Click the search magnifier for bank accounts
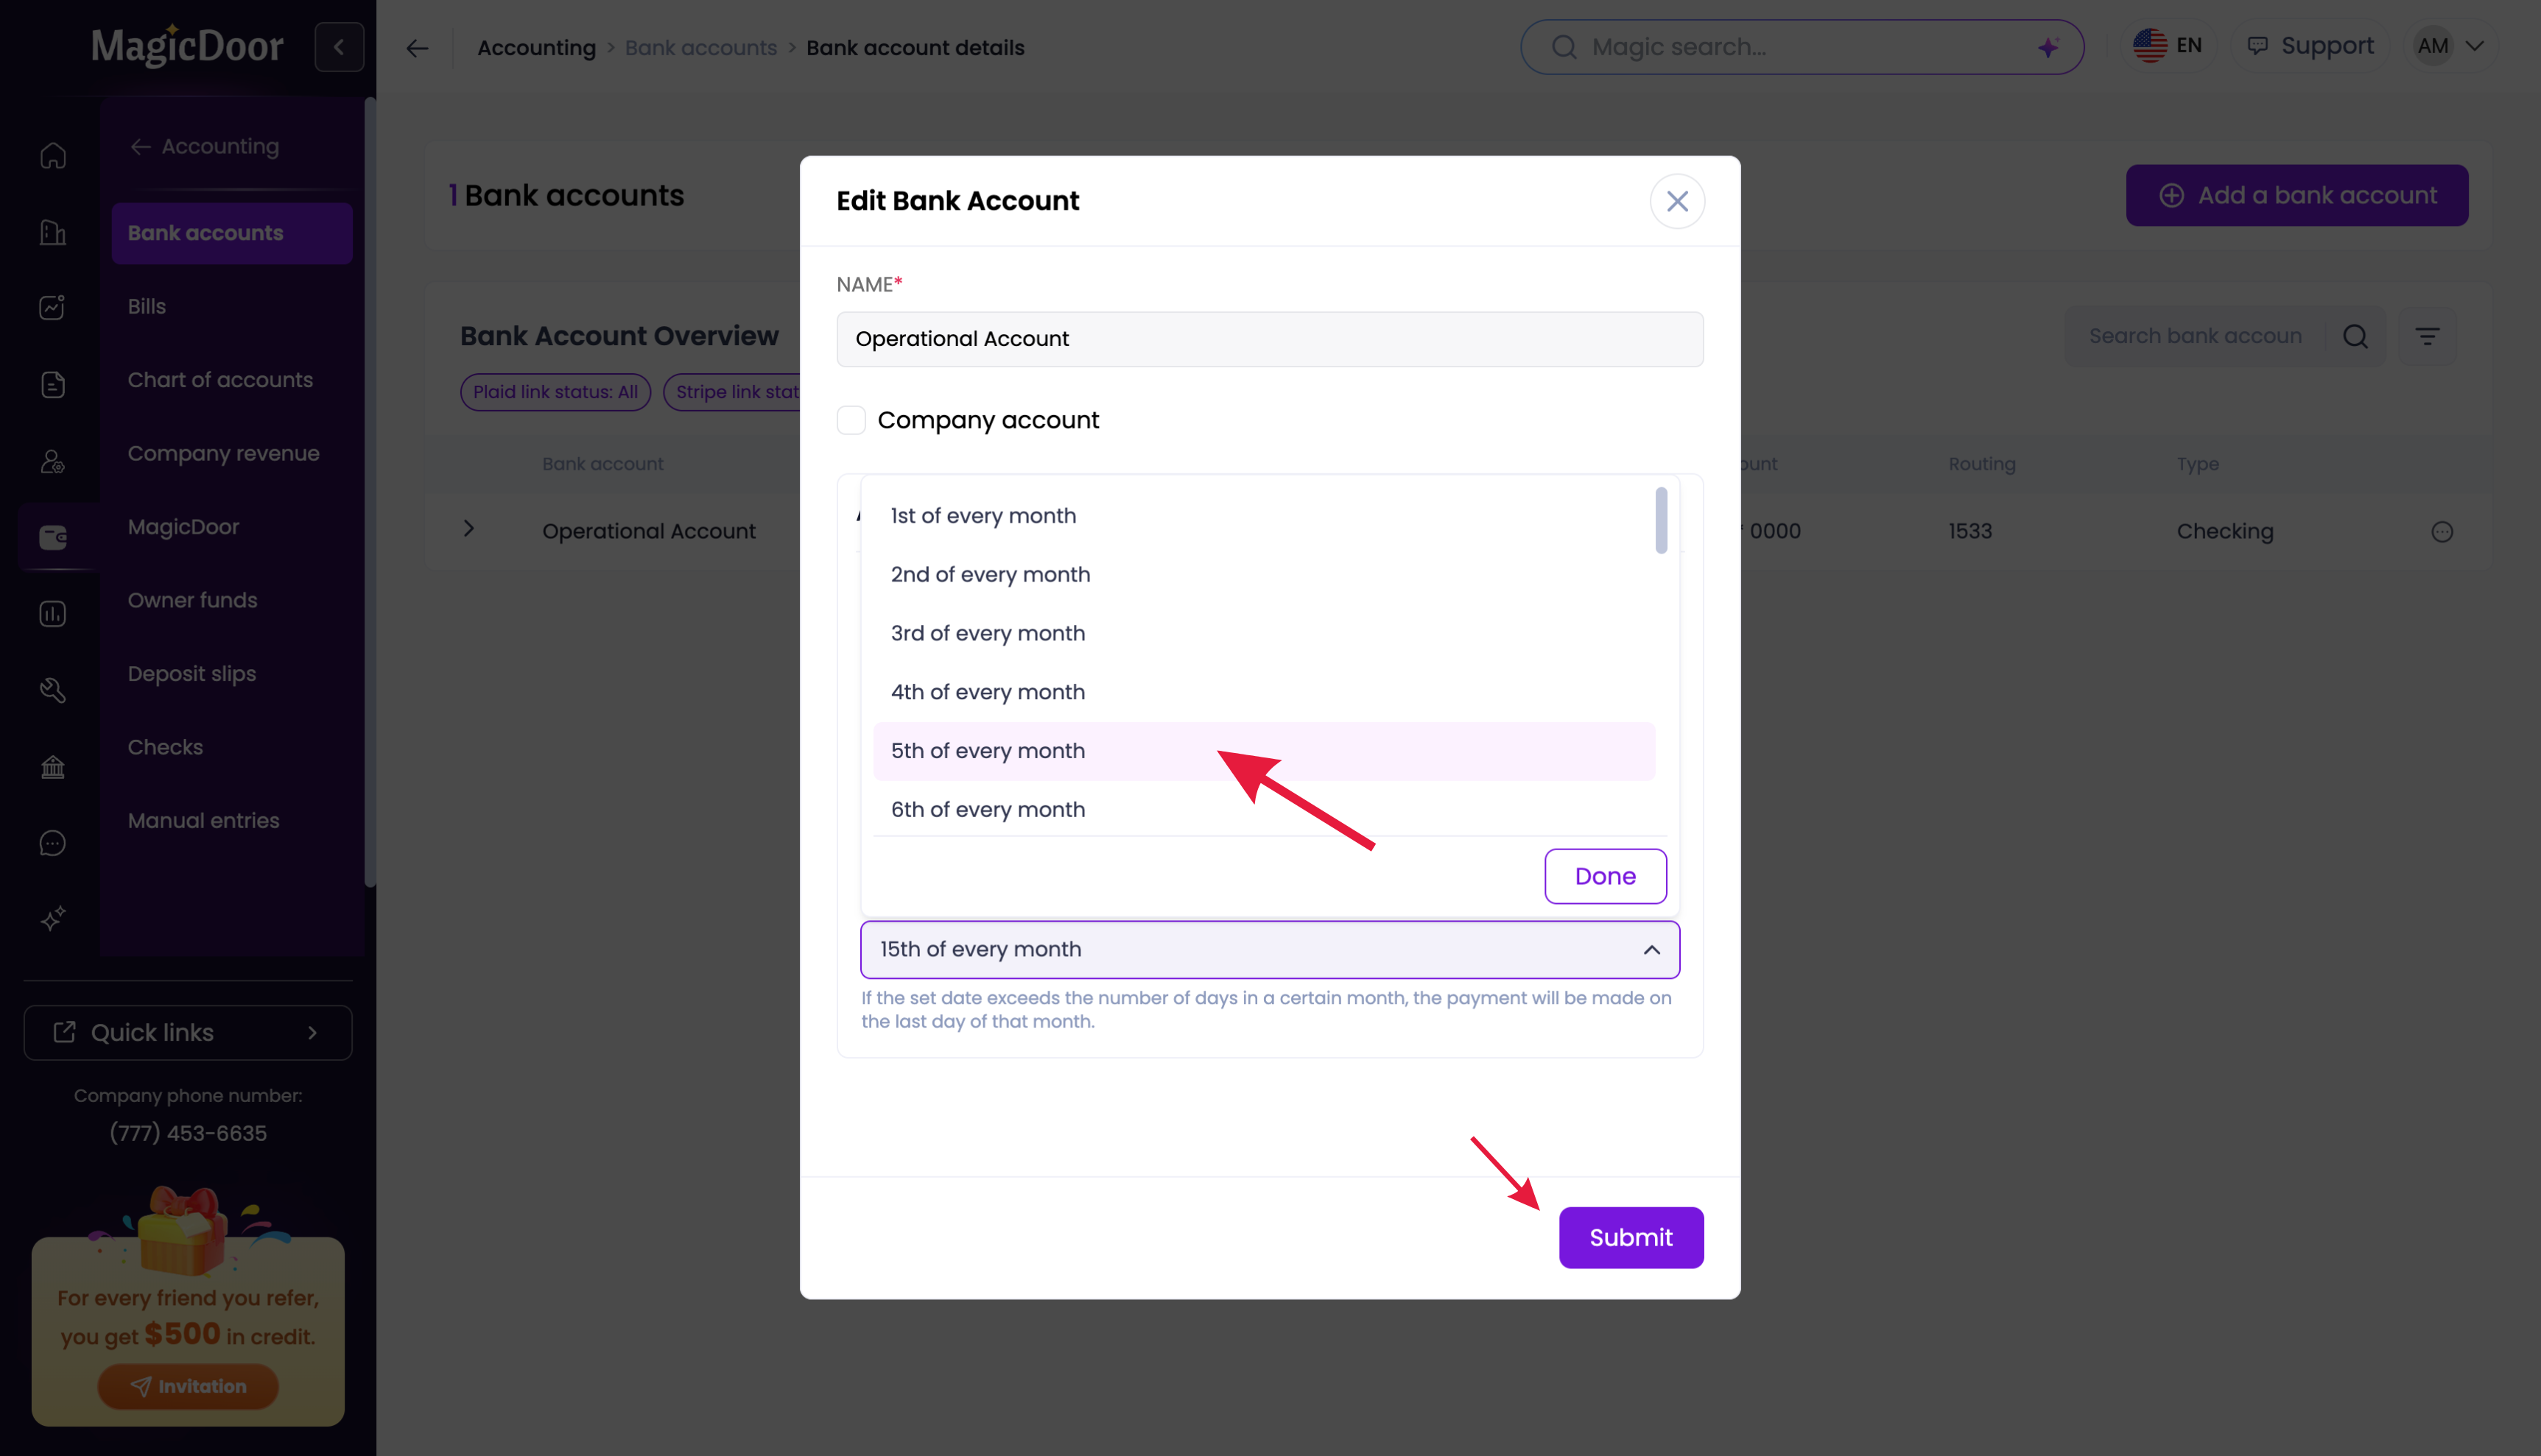This screenshot has width=2541, height=1456. [2355, 336]
